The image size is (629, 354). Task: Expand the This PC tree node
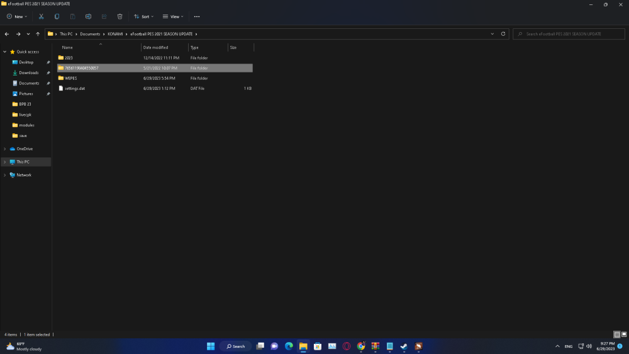pos(5,162)
